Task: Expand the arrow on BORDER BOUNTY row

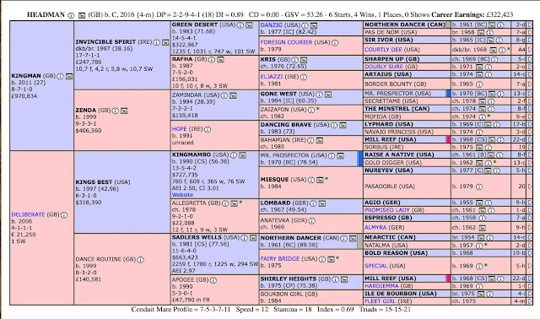Action: tap(530, 84)
